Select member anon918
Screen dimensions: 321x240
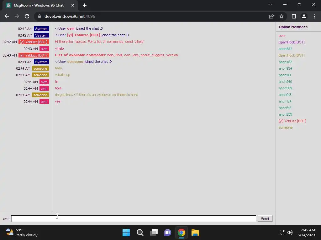[285, 95]
